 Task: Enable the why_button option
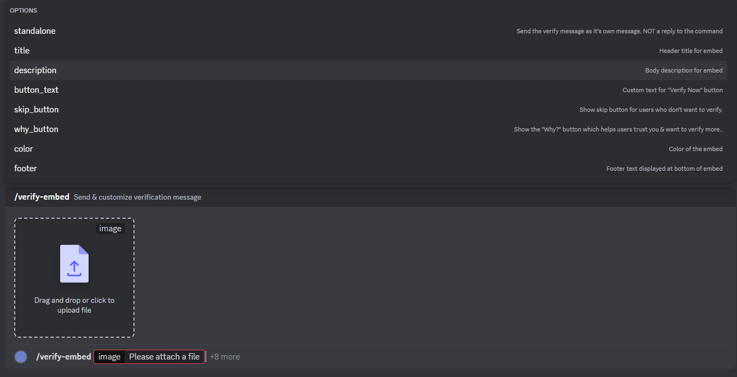[x=36, y=129]
